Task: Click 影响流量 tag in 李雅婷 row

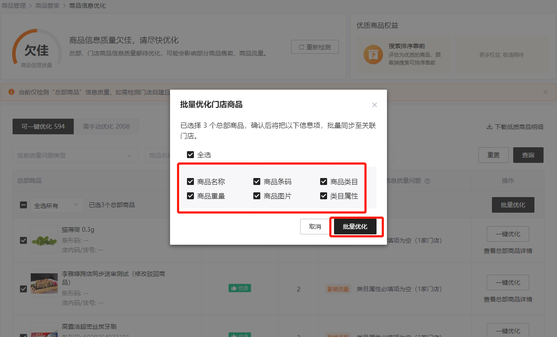Action: tap(337, 289)
